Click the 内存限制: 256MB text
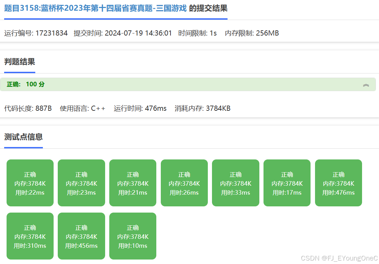 point(252,33)
